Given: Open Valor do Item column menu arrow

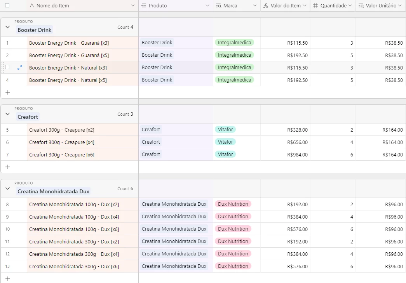Looking at the screenshot, I should pos(305,5).
